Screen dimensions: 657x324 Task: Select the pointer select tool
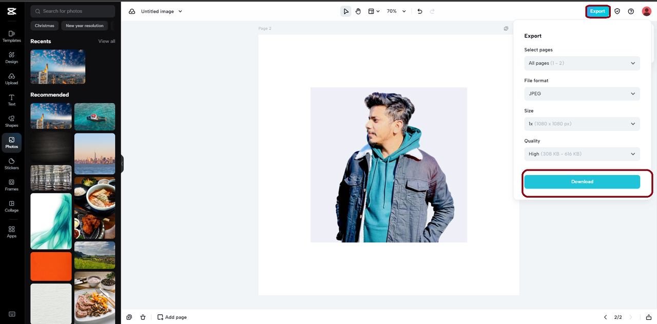click(x=346, y=11)
